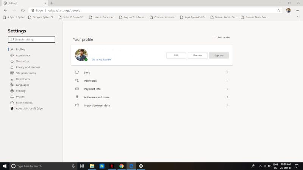Show hidden system tray icons
Viewport: 303px width, 170px height.
click(x=260, y=166)
